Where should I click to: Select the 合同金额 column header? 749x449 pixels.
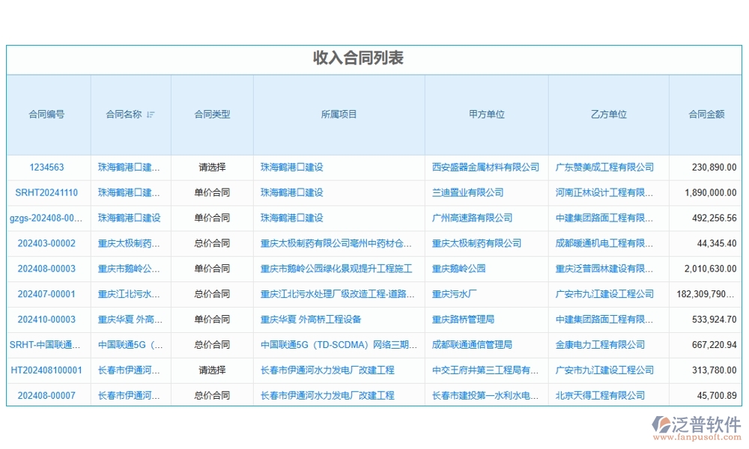click(704, 114)
